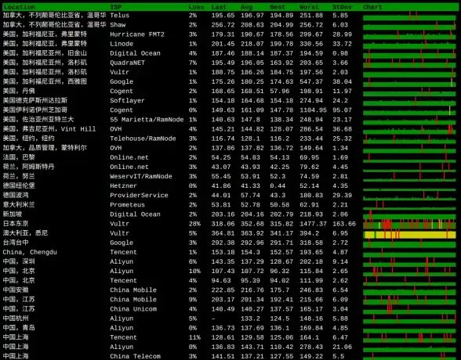The width and height of the screenshot is (461, 360).
Task: Click the 美国, 丹佛 location
Action: (x=19, y=91)
